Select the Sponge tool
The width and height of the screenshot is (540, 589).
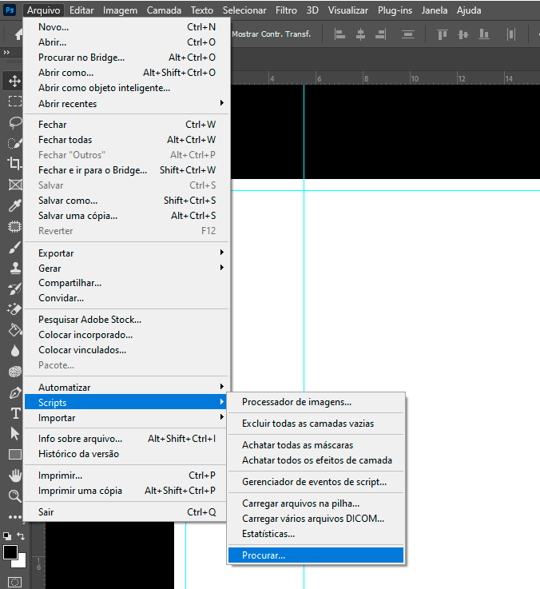pos(14,372)
